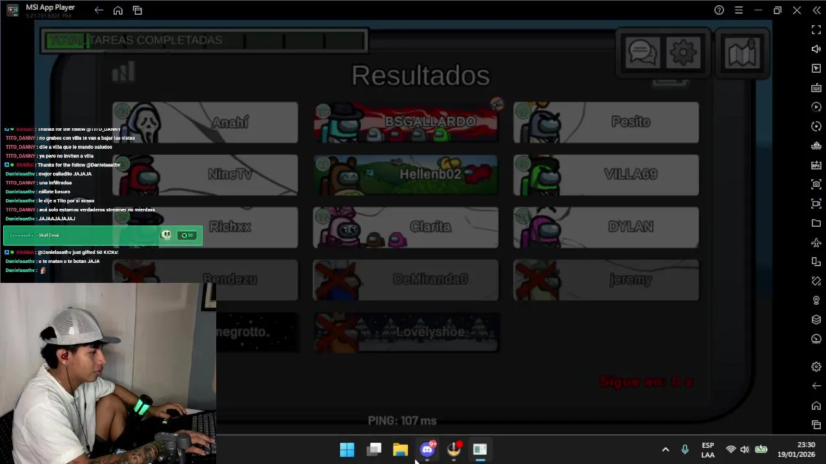Open Task View on the taskbar

(374, 449)
